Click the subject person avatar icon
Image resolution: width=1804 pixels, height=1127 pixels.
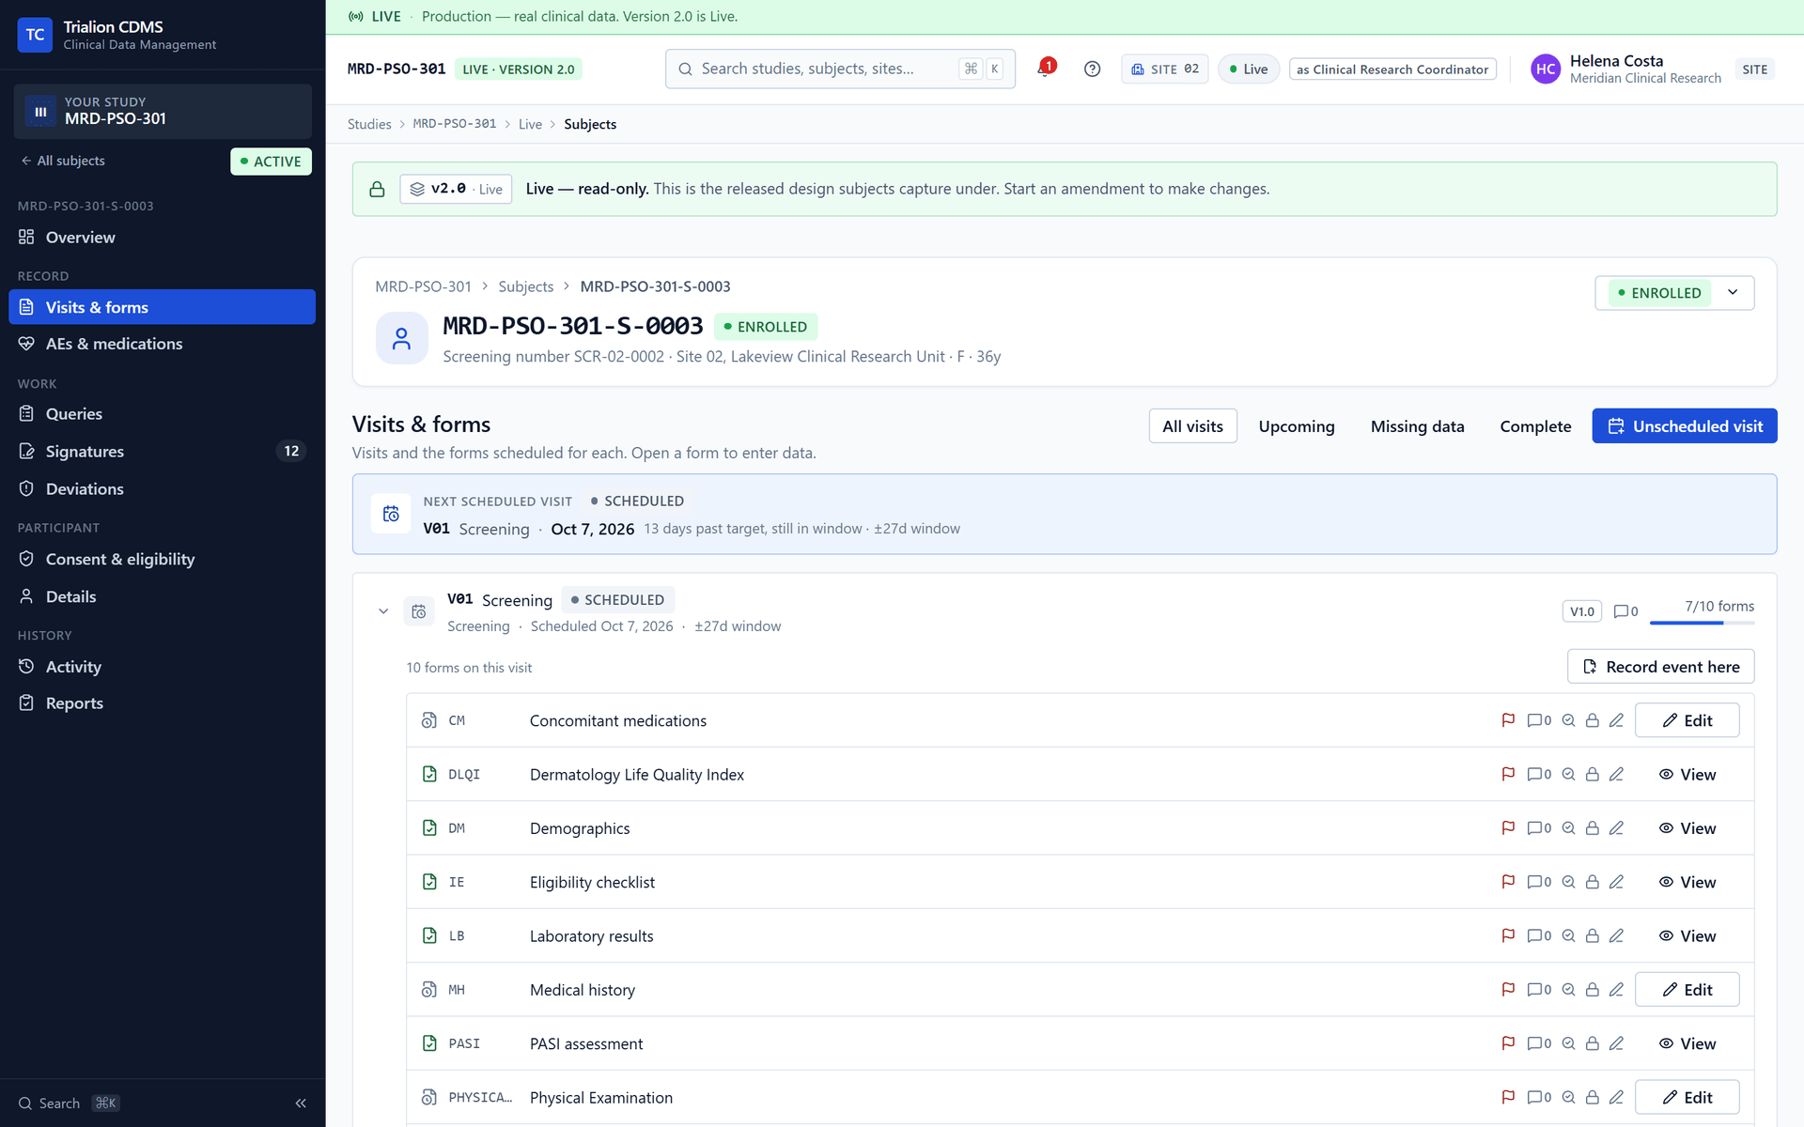click(401, 338)
